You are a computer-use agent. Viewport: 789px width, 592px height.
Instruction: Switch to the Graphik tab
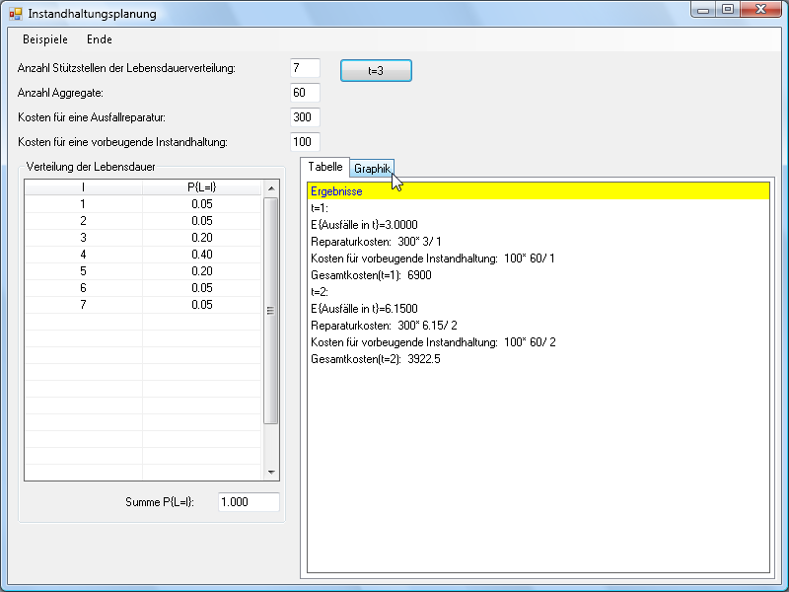tap(373, 169)
